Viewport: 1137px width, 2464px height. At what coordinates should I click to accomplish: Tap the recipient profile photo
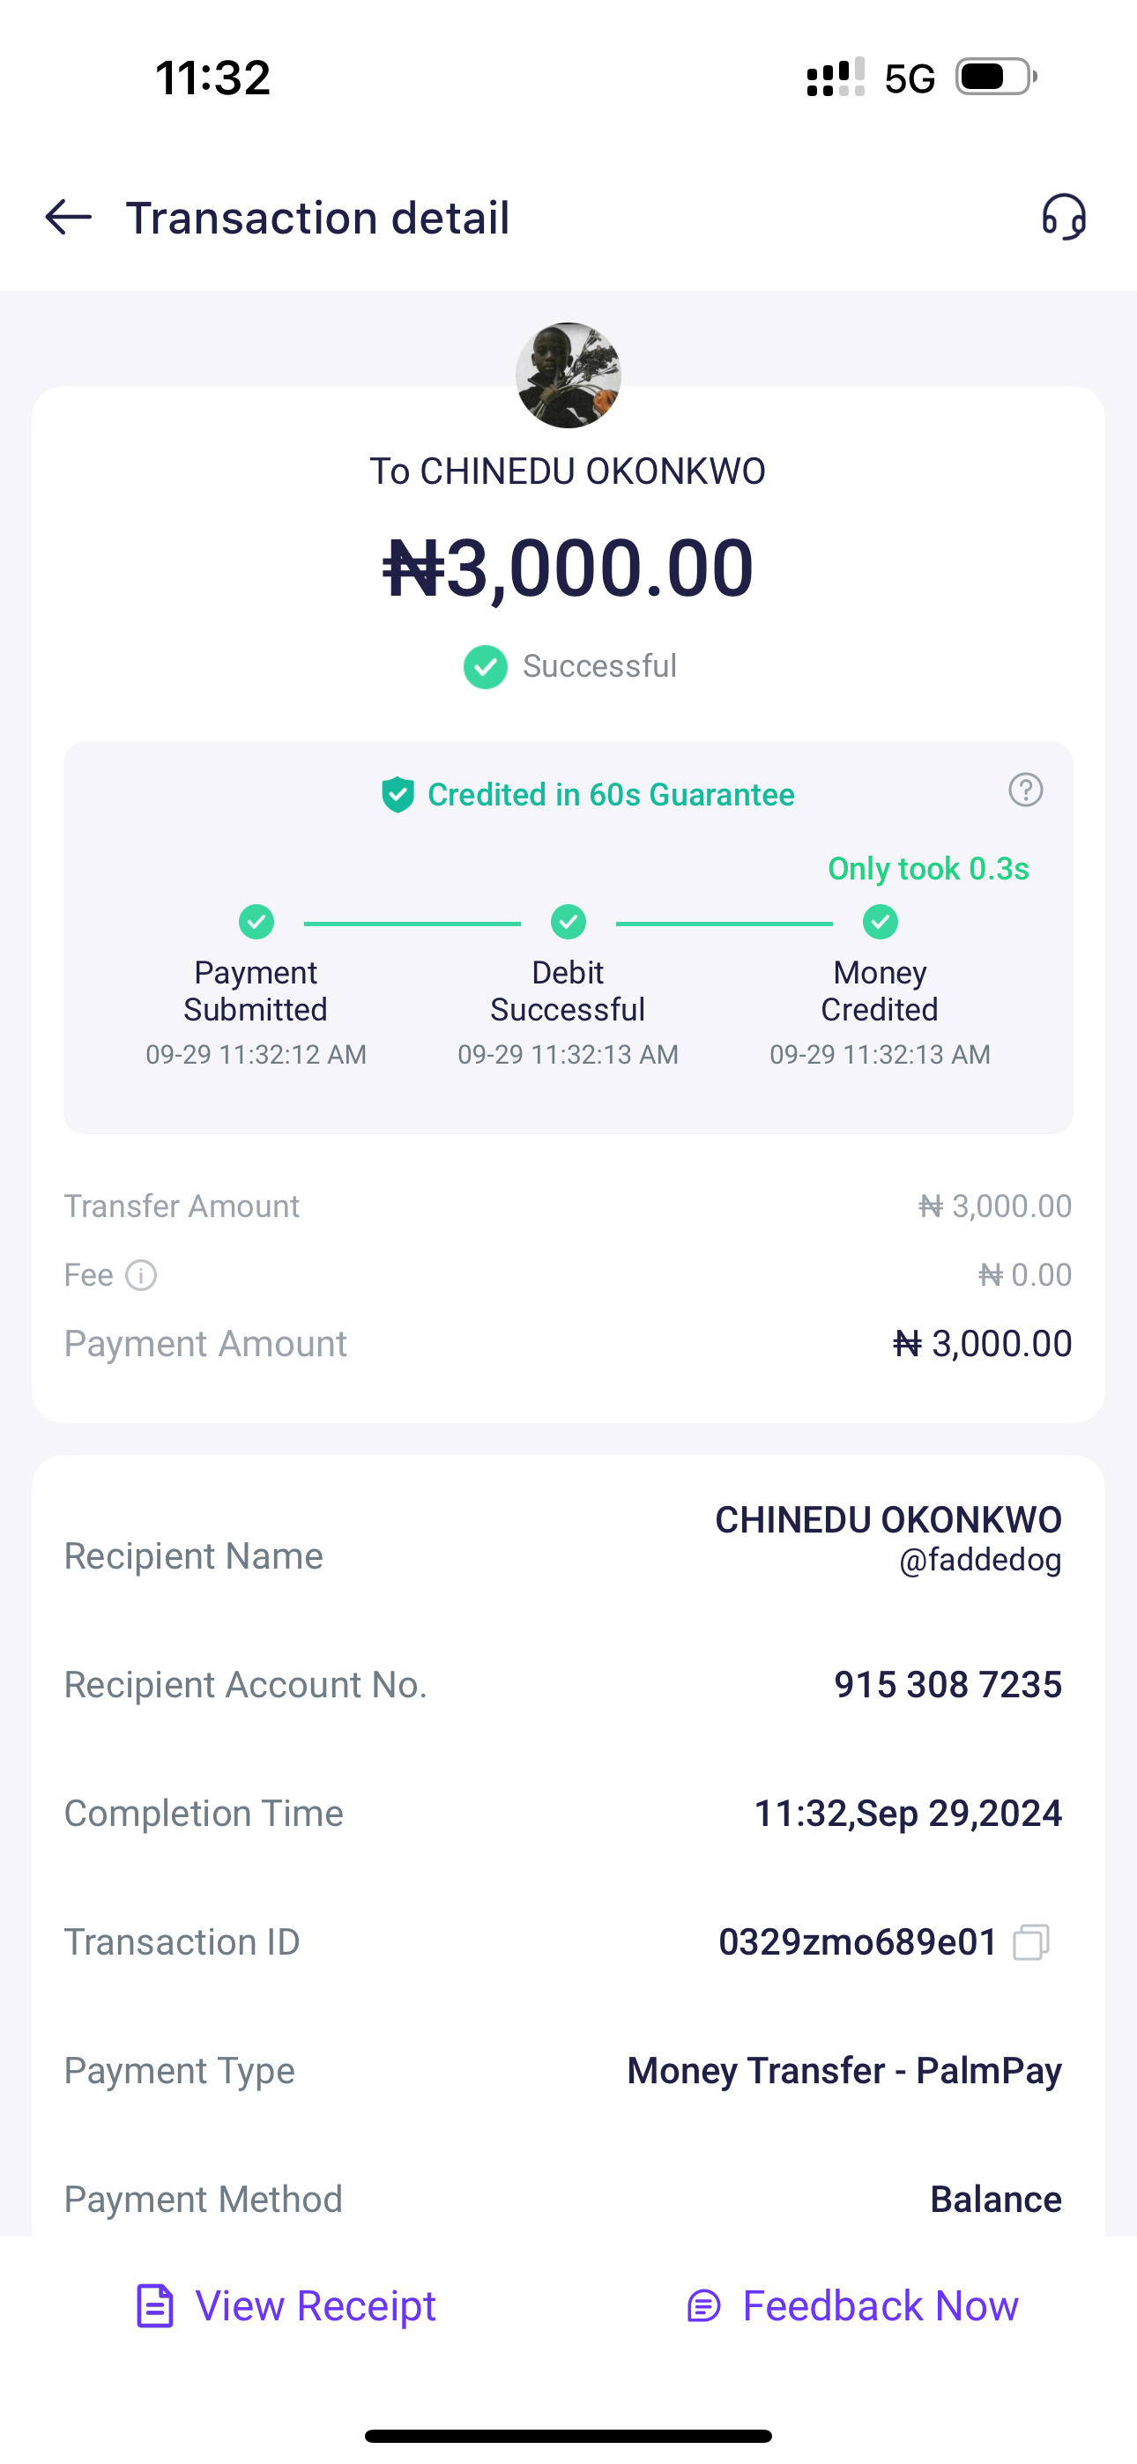coord(568,375)
